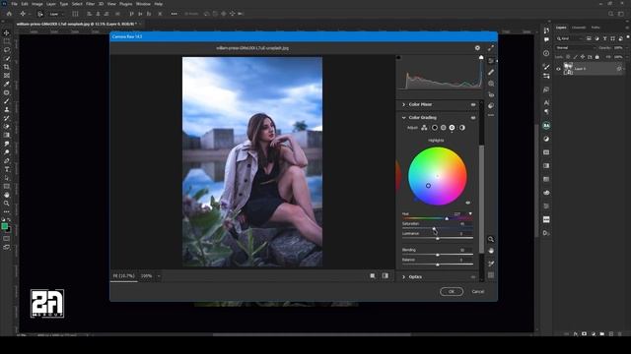Viewport: 631px width, 354px height.
Task: Open the File menu
Action: 14,4
